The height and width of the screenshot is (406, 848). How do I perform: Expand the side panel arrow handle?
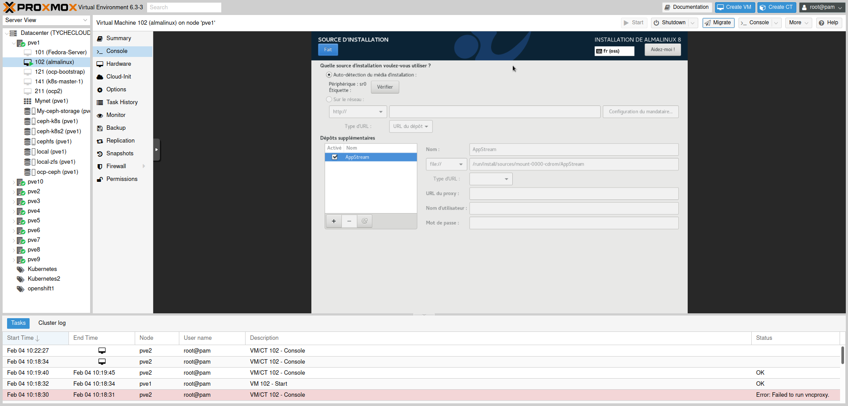tap(156, 150)
